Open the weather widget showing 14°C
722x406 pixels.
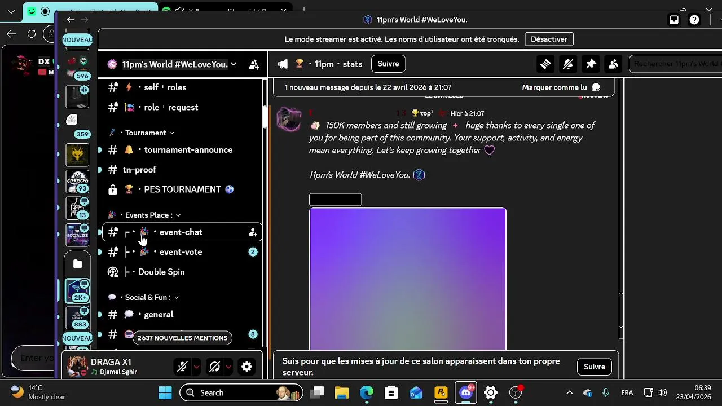tap(38, 392)
